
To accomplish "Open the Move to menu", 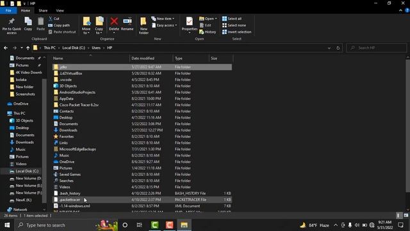I will pyautogui.click(x=86, y=26).
